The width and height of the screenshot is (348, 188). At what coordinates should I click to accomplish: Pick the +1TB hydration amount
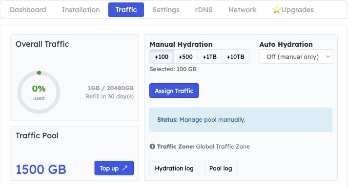(x=209, y=56)
